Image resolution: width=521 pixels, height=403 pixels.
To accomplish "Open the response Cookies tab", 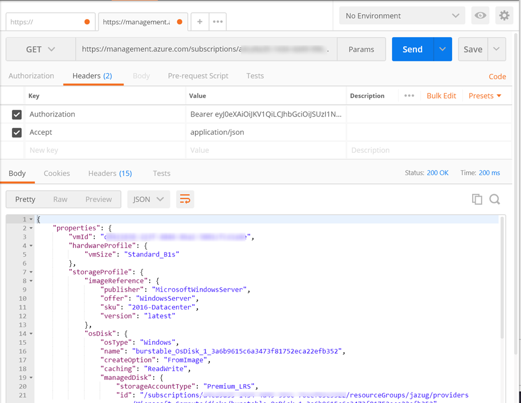I will [x=57, y=174].
